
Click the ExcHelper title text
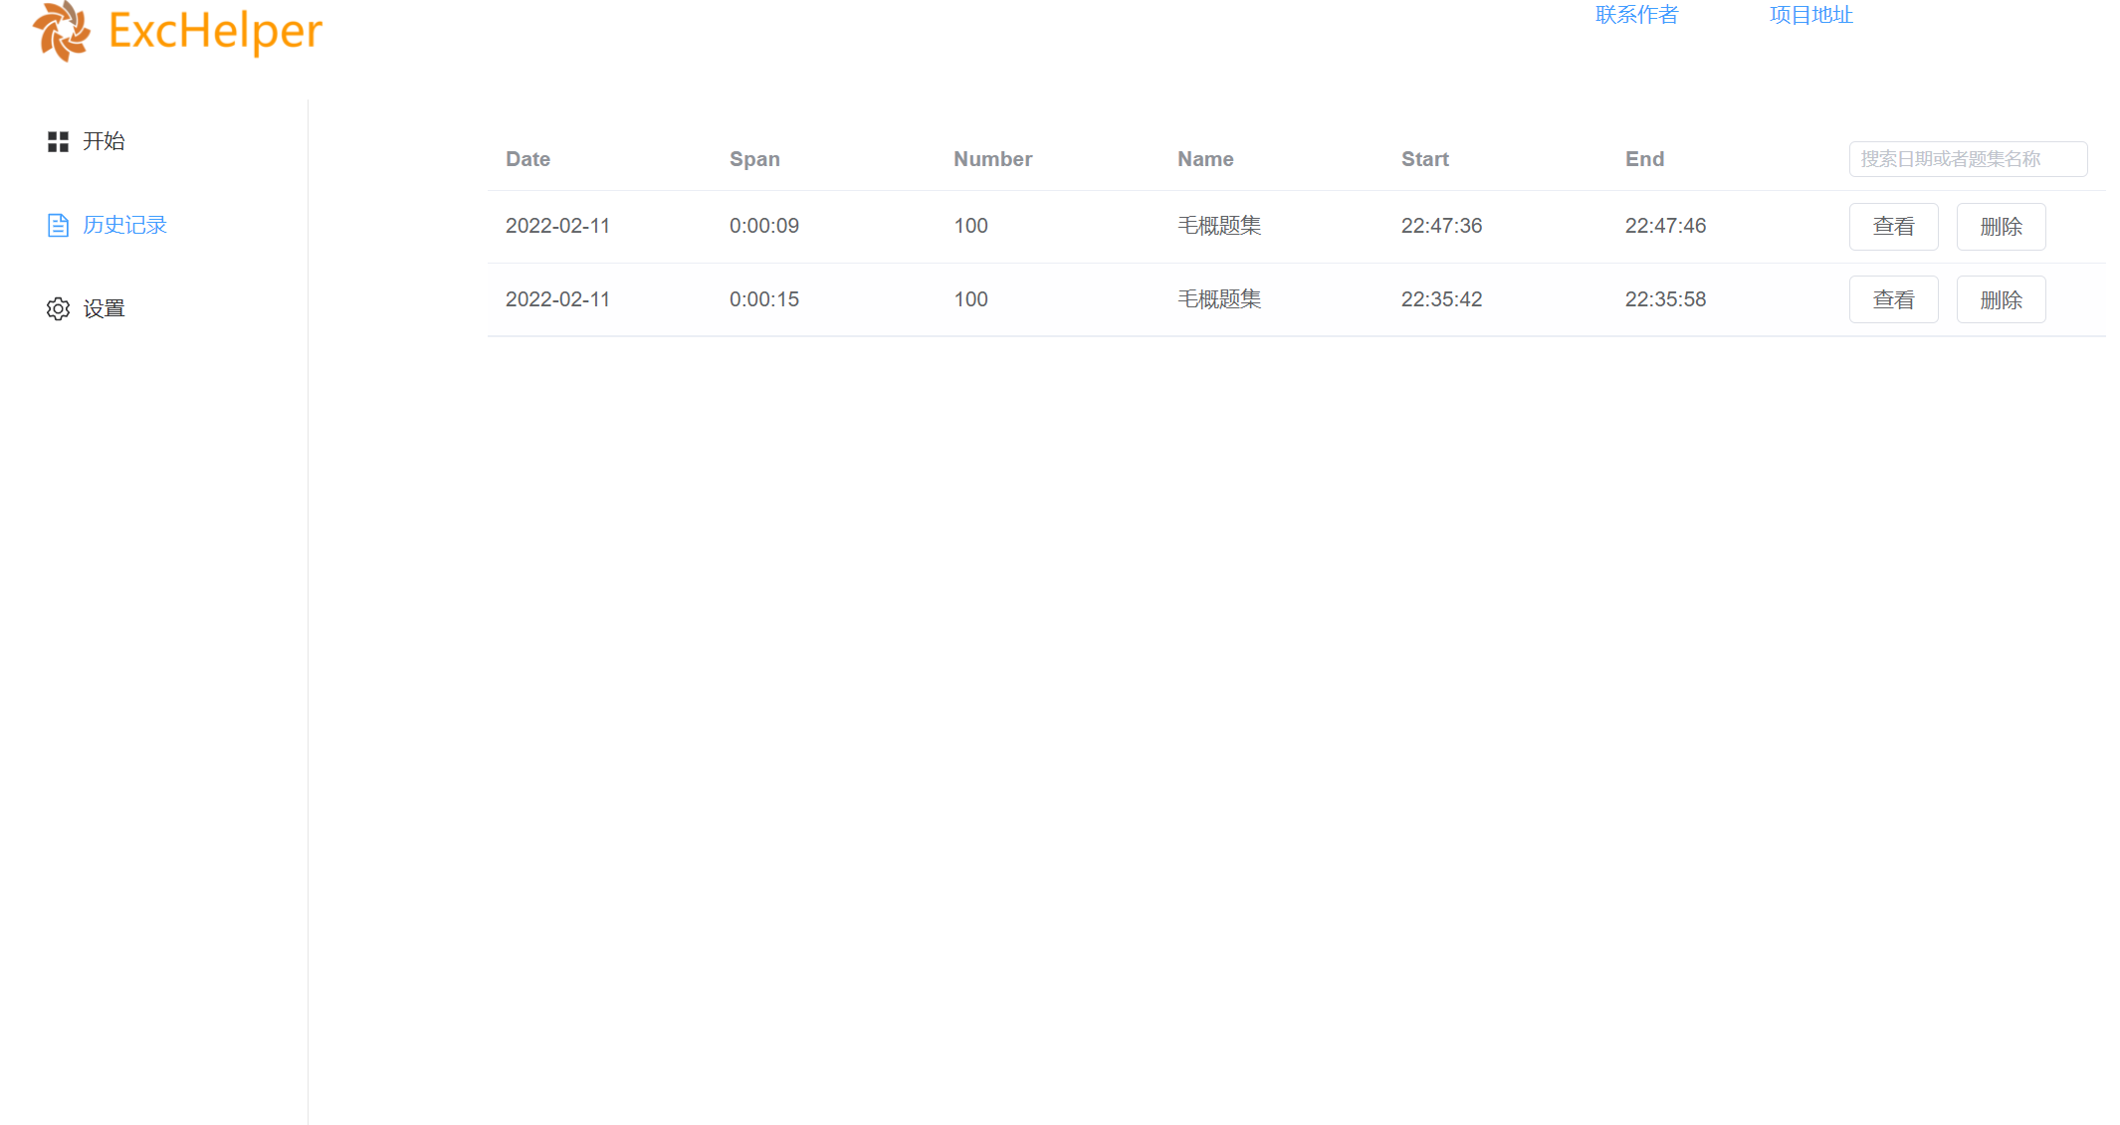point(215,31)
